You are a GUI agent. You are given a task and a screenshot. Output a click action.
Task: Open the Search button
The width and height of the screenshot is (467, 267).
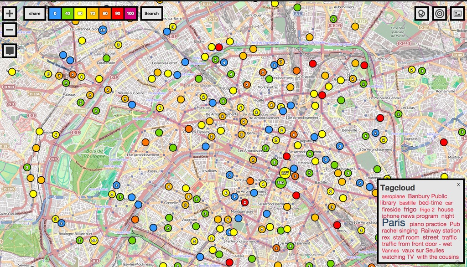[x=151, y=14]
